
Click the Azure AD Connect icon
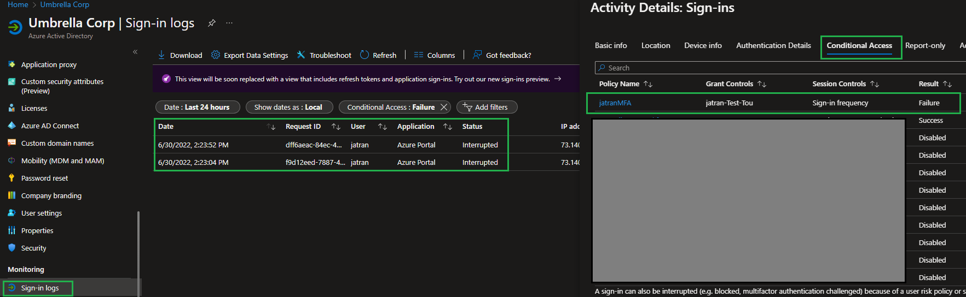pos(11,126)
